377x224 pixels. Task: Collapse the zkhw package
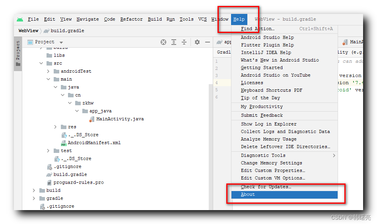point(70,103)
